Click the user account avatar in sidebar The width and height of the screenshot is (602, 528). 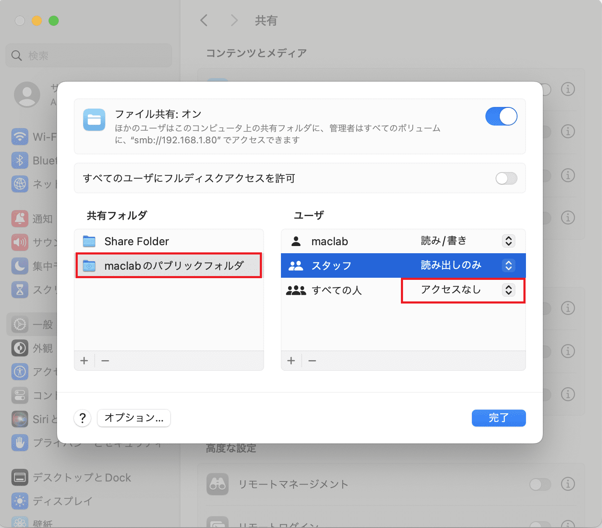(27, 95)
